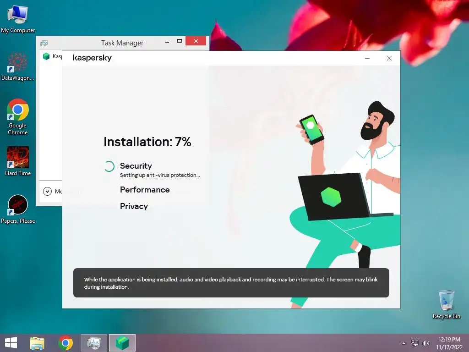Open the Hard Time desktop shortcut

pos(18,161)
